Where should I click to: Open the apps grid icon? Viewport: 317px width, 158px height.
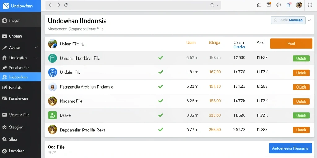310,5
